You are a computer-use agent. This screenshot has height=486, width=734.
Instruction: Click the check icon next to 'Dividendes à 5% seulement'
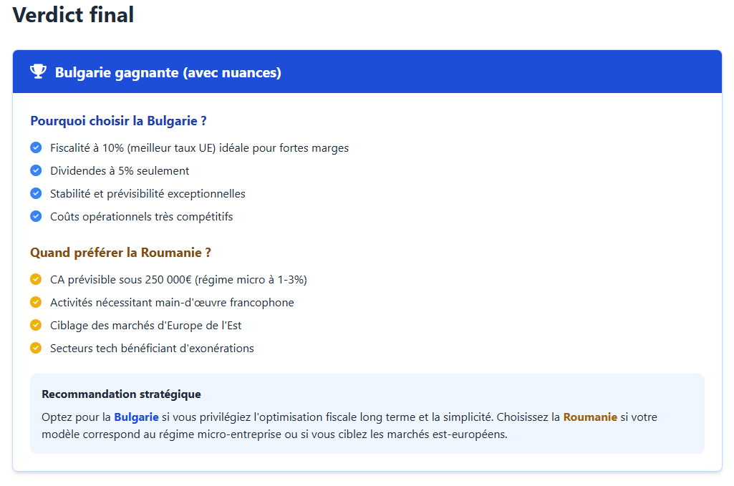point(36,170)
